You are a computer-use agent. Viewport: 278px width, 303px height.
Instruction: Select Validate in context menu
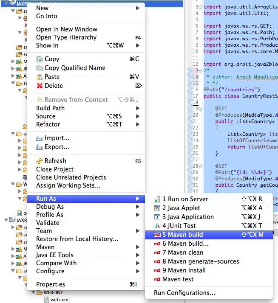coord(86,223)
